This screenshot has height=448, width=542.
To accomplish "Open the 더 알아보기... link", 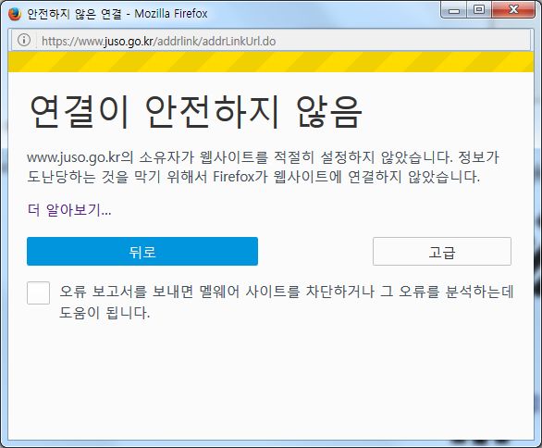I will click(x=69, y=209).
